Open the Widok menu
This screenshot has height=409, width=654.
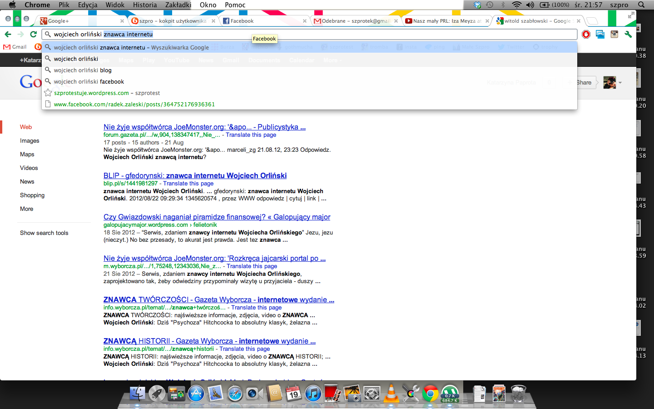[x=115, y=5]
